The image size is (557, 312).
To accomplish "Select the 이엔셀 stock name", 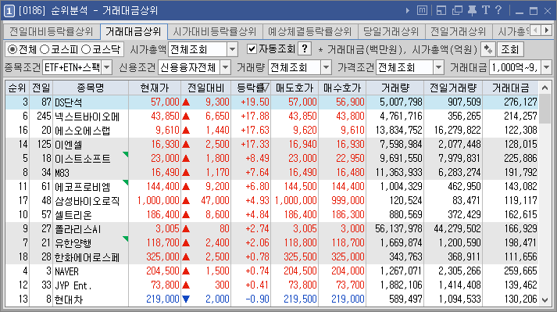I will click(x=69, y=145).
